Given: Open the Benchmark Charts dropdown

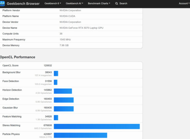Looking at the screenshot, I should click(99, 4).
